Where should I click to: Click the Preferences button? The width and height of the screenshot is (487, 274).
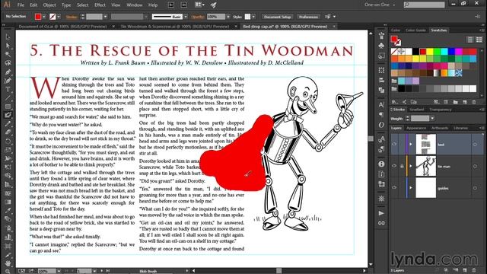point(308,17)
